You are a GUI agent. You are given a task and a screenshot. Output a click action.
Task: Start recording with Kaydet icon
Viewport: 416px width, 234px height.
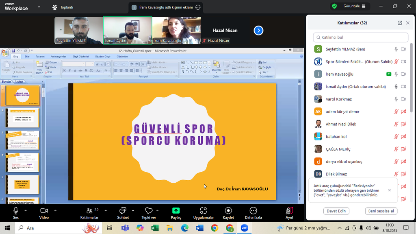pos(228,211)
